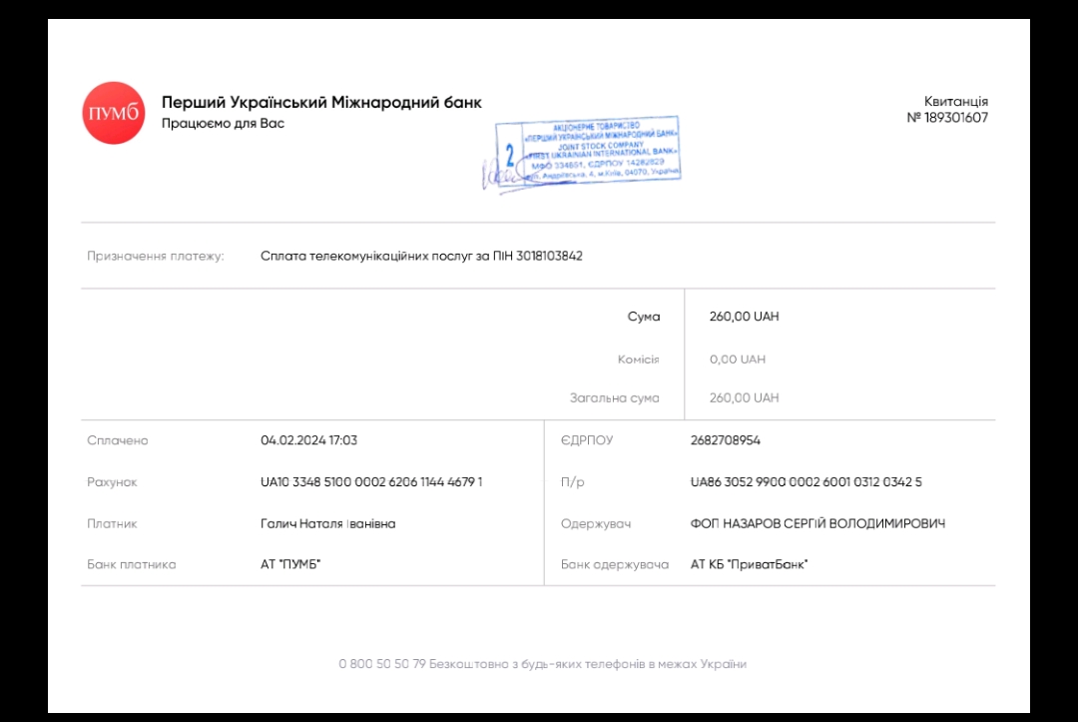Select the amount '260,00 UAH' next to Сума
This screenshot has height=722, width=1078.
(744, 317)
